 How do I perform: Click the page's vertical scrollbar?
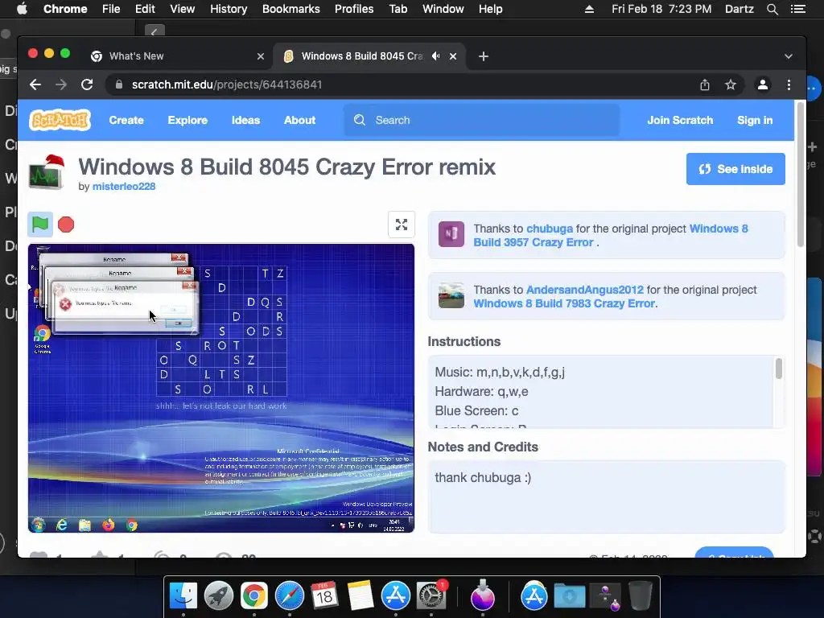801,174
